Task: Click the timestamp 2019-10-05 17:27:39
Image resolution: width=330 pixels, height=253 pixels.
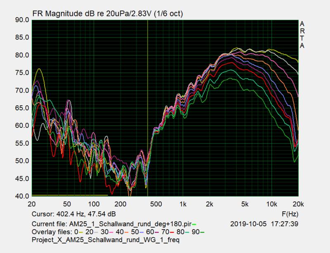Action: tap(264, 224)
